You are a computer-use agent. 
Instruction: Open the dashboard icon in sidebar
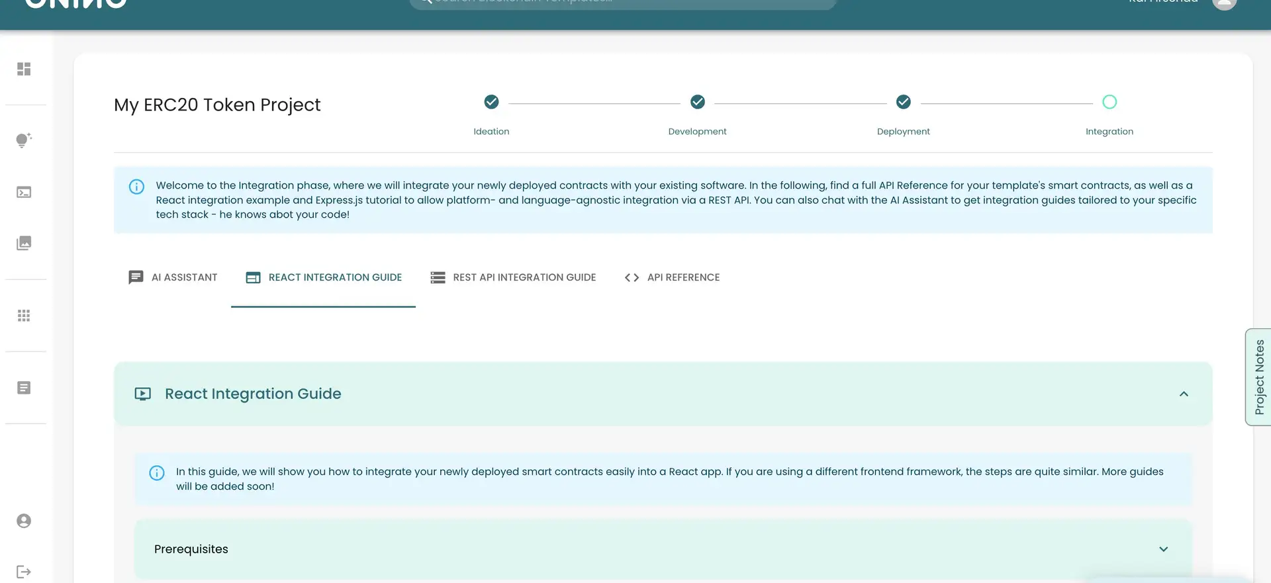pos(24,69)
